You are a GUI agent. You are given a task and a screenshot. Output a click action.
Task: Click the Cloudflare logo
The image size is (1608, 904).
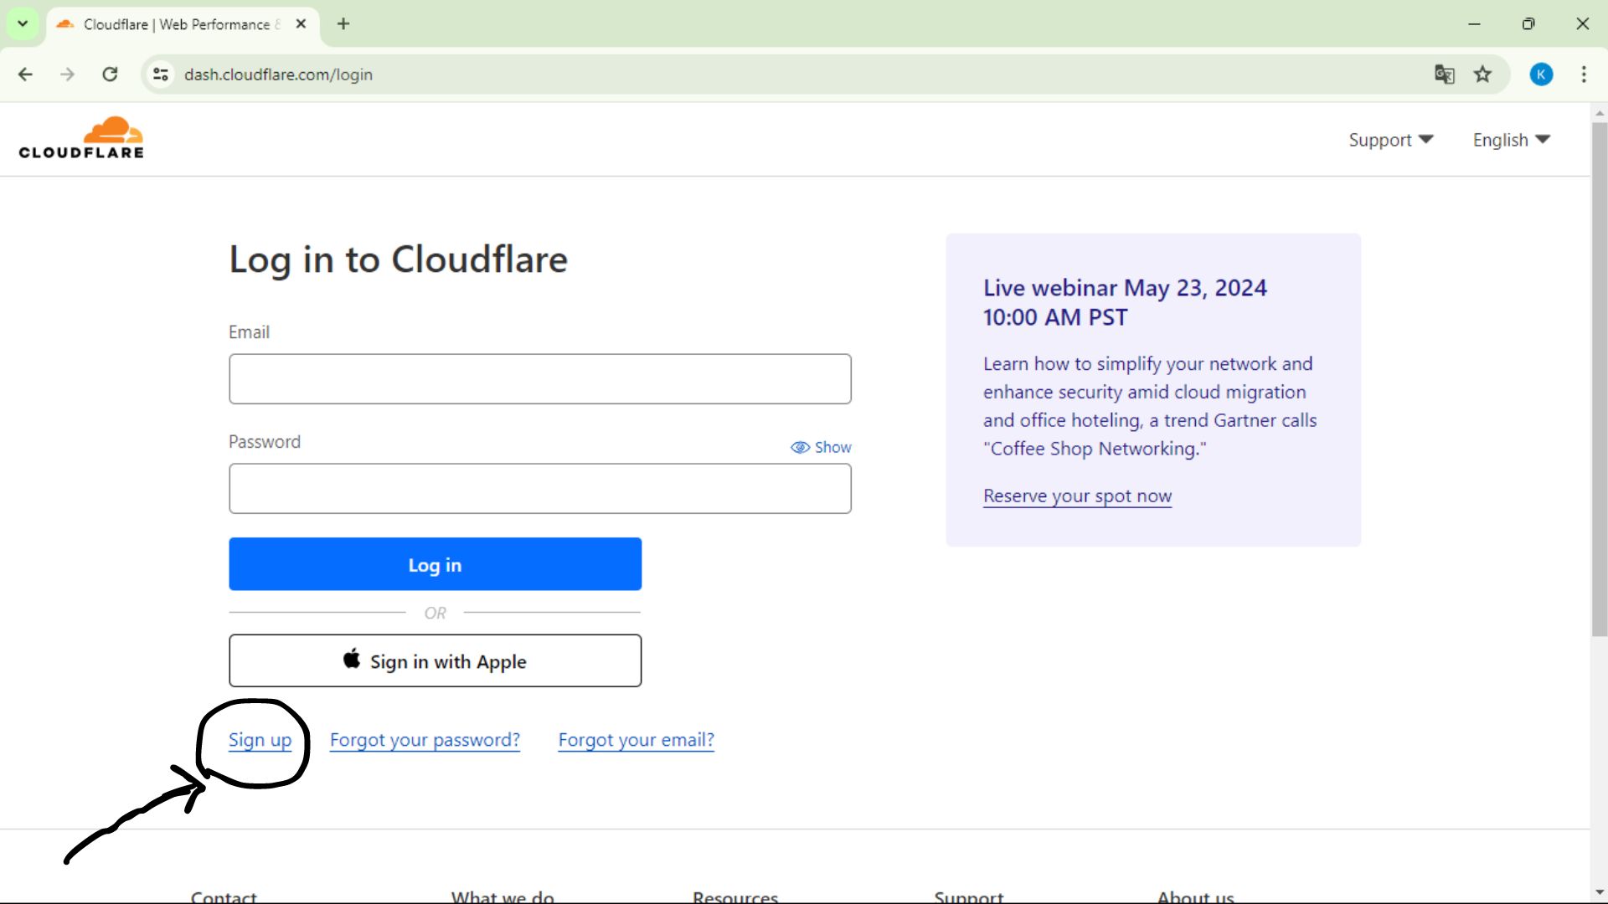[81, 138]
